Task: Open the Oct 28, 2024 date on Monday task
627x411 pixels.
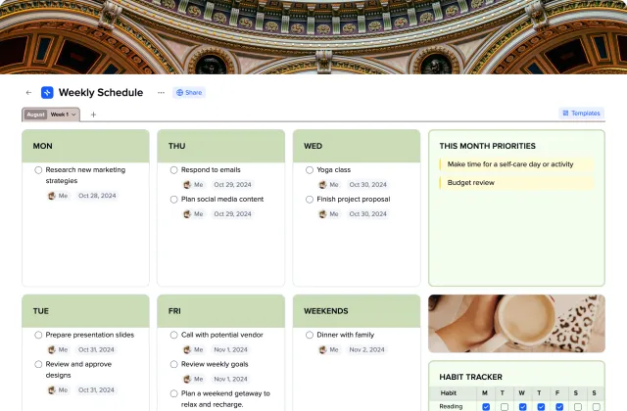Action: (x=97, y=196)
